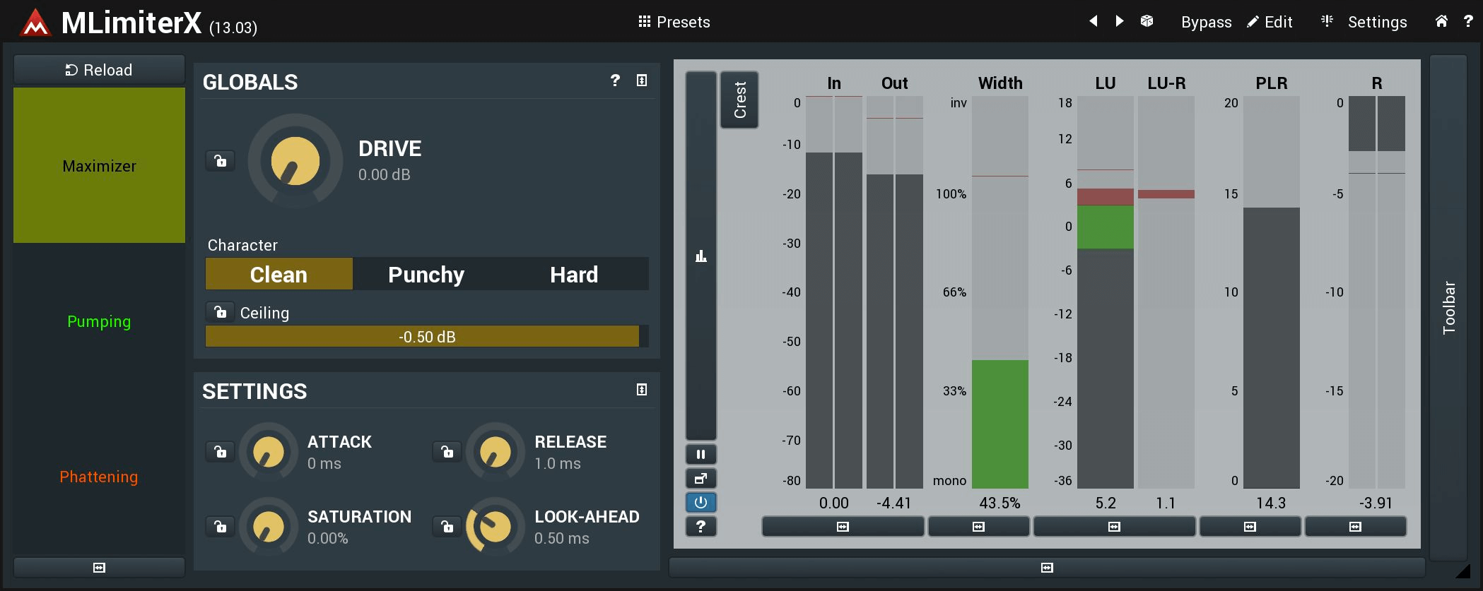Click the random preset dice icon
The height and width of the screenshot is (591, 1483).
pos(1147,21)
